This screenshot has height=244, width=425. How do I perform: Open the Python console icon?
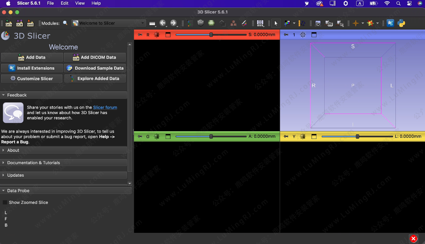pos(401,23)
